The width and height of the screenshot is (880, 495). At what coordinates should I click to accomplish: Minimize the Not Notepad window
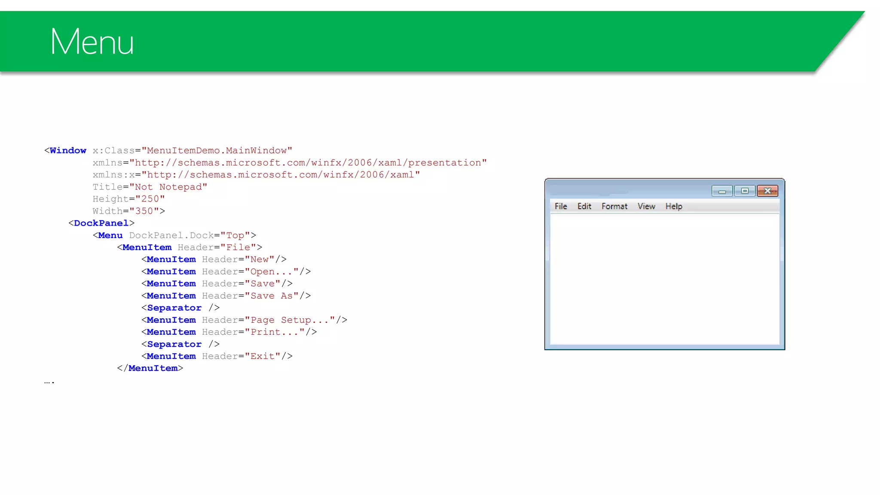click(722, 191)
